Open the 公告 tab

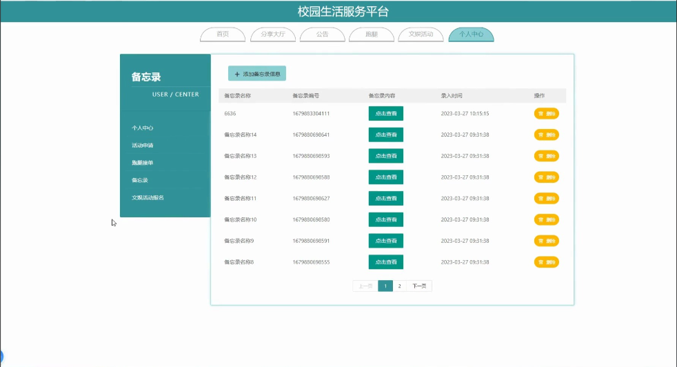(x=322, y=34)
